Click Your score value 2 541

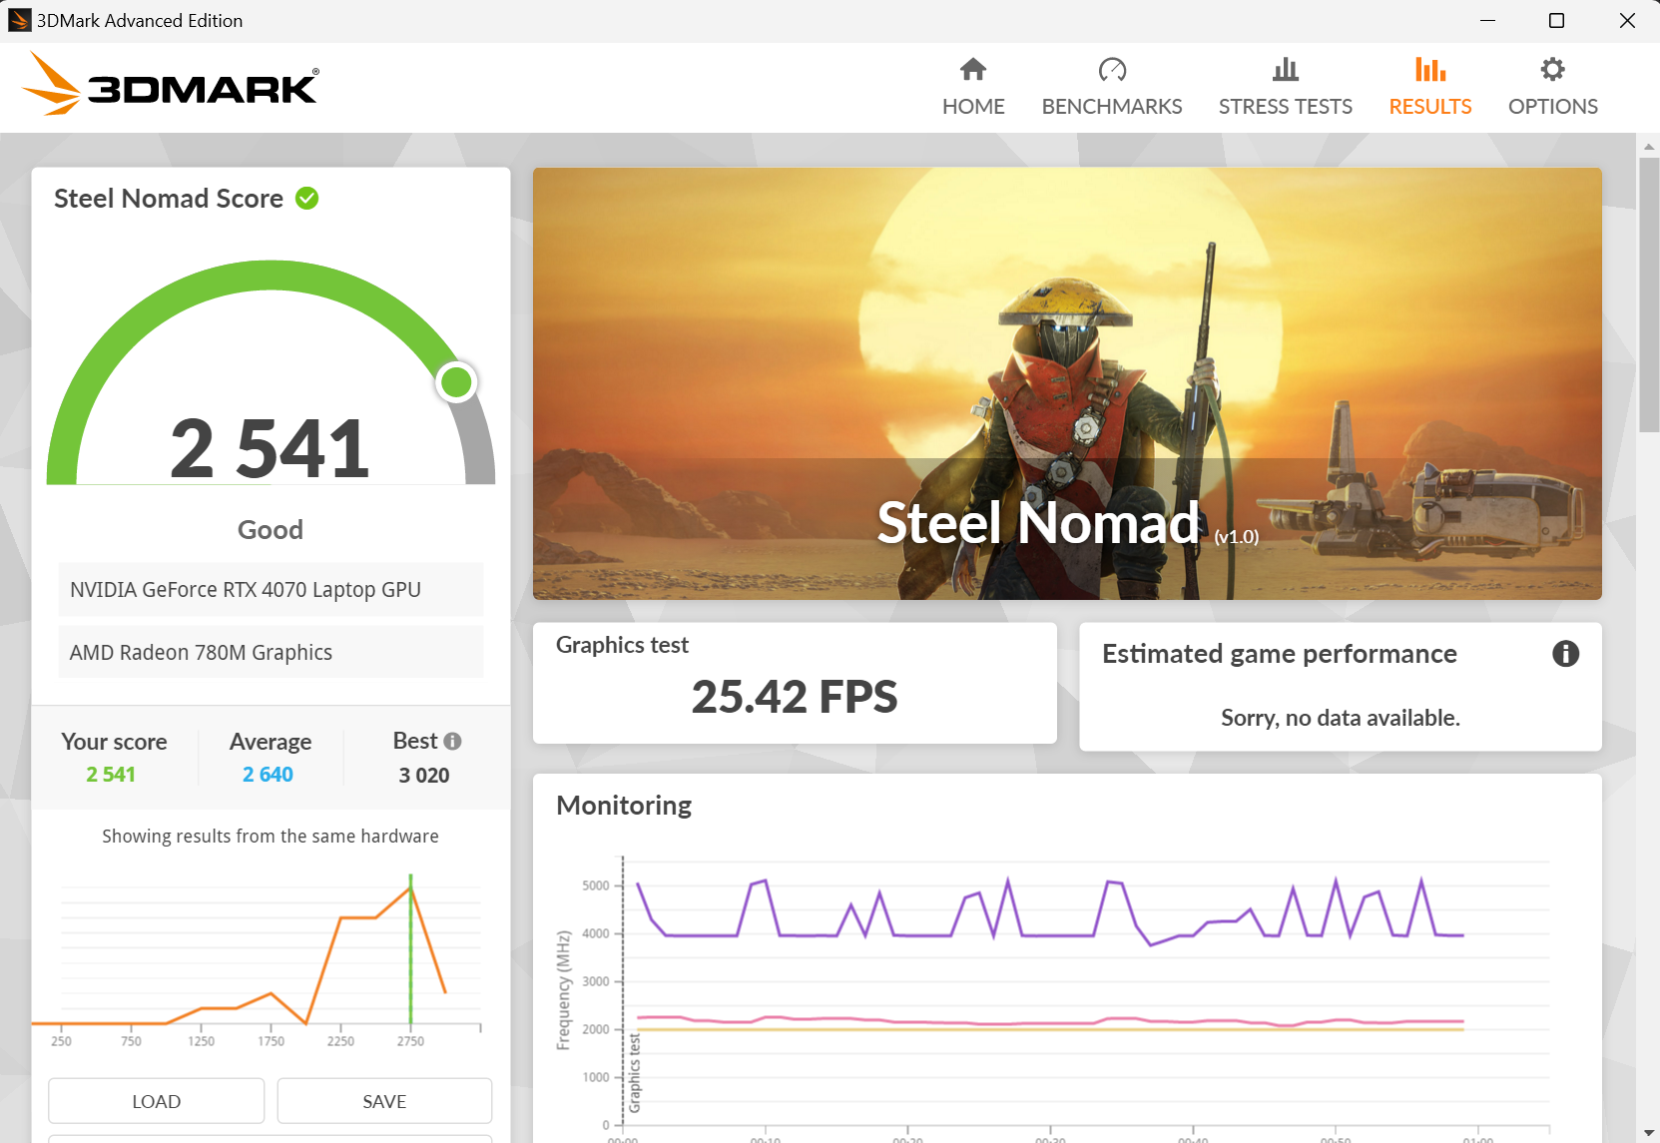[111, 775]
